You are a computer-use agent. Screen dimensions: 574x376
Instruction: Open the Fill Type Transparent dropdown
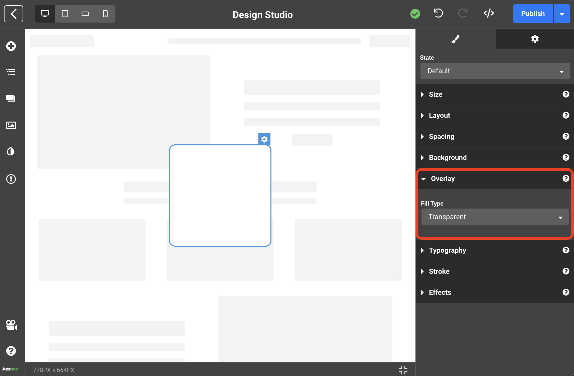click(495, 217)
